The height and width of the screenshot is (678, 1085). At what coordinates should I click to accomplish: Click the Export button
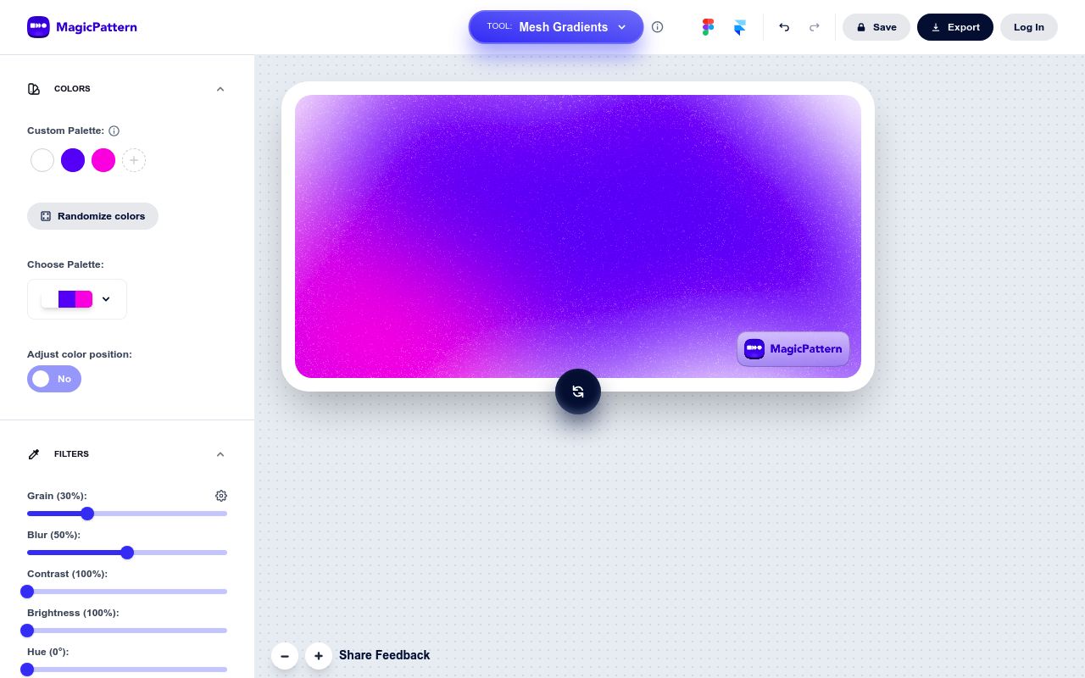click(954, 27)
